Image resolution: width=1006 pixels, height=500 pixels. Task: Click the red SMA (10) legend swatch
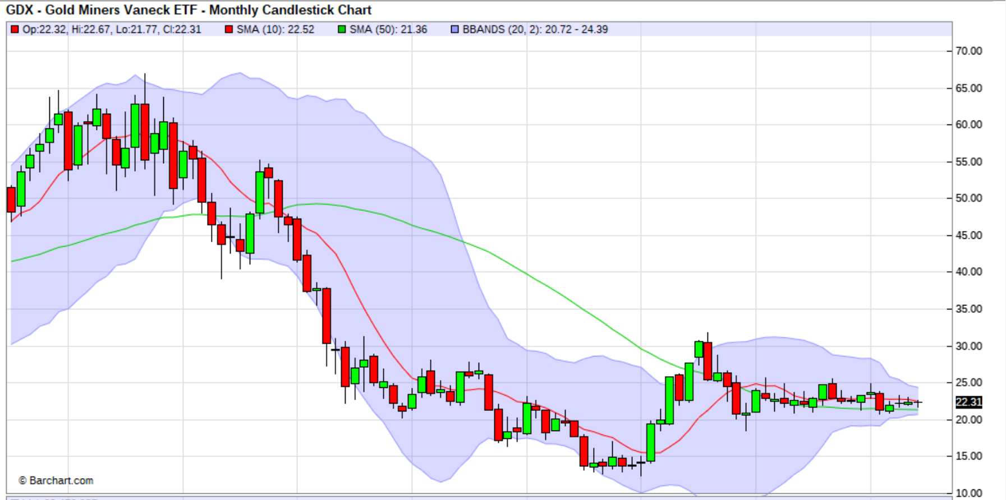[229, 29]
